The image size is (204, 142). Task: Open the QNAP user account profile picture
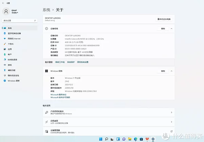coord(6,12)
